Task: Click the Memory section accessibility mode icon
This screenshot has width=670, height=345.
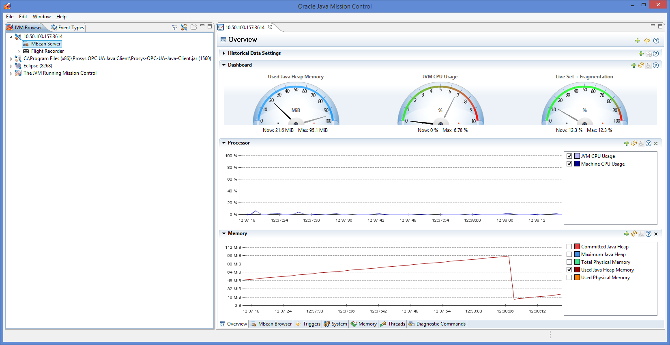Action: click(x=641, y=234)
